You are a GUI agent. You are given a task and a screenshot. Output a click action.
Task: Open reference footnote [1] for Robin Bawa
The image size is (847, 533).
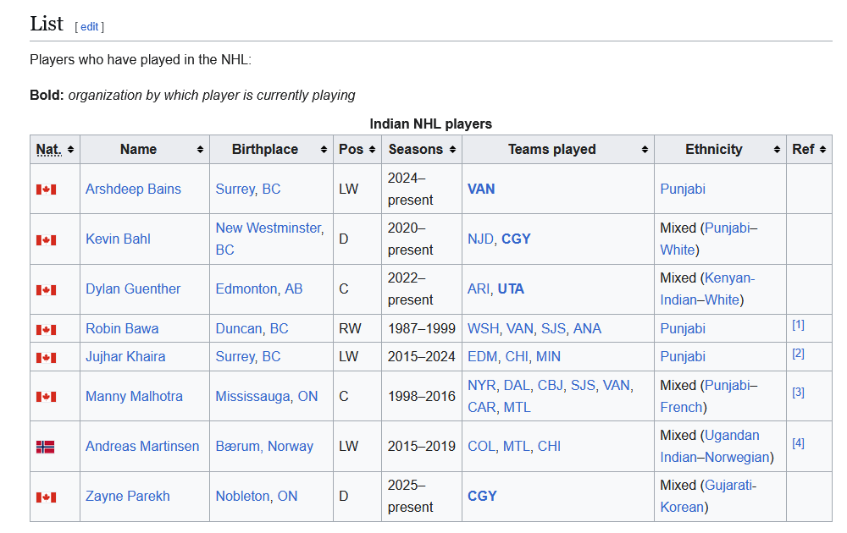pyautogui.click(x=799, y=325)
